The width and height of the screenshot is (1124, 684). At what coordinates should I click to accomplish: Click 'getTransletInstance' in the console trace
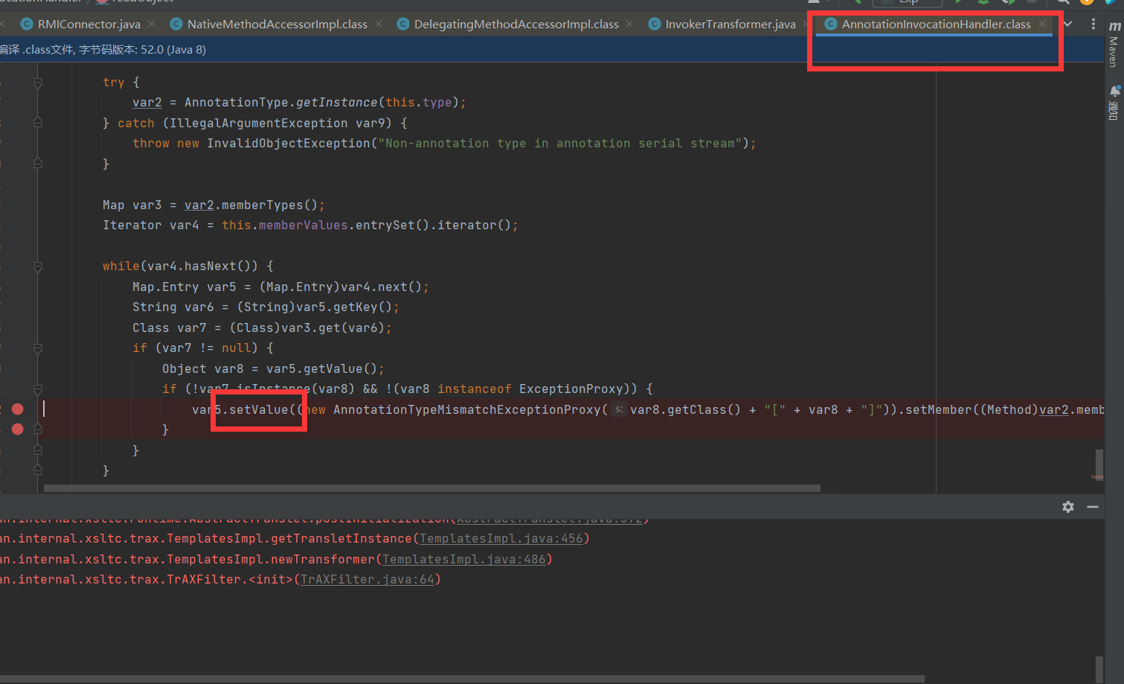point(341,538)
